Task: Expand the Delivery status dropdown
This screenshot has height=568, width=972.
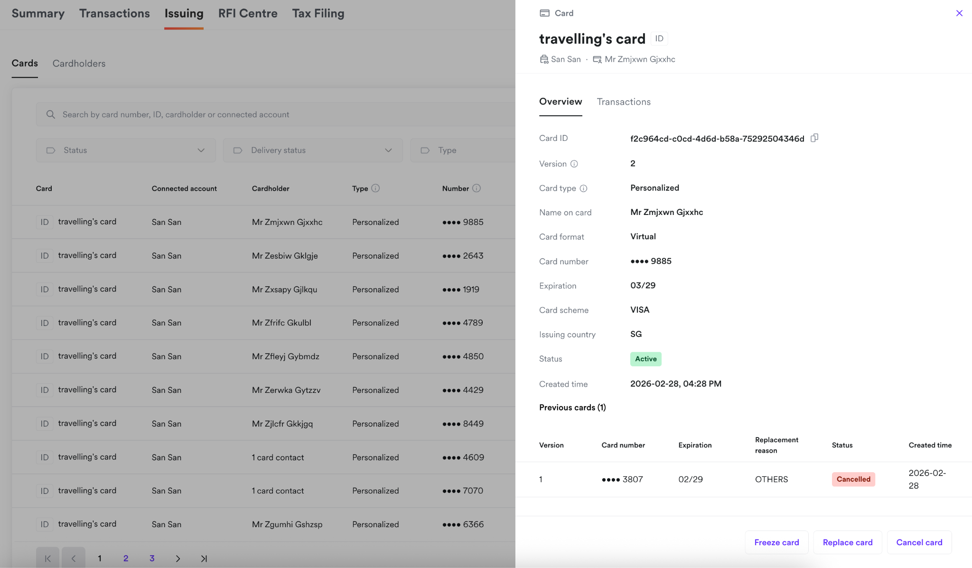Action: click(313, 150)
